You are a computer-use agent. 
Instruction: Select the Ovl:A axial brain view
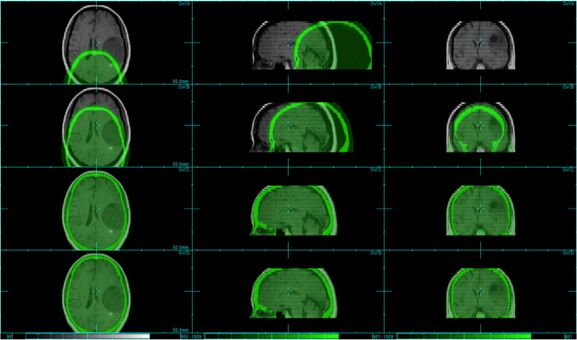(x=96, y=43)
